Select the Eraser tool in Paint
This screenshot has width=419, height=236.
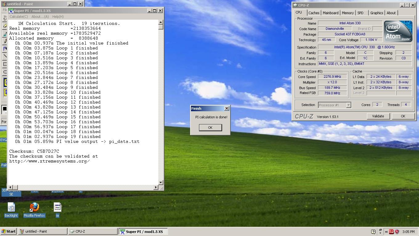(x=5, y=26)
